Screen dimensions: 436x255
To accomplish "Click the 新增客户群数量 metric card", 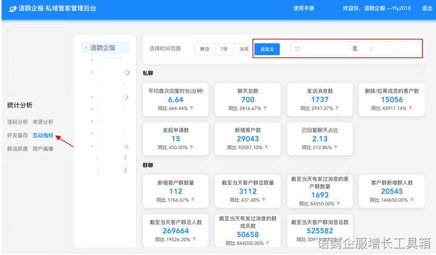I will pos(176,191).
